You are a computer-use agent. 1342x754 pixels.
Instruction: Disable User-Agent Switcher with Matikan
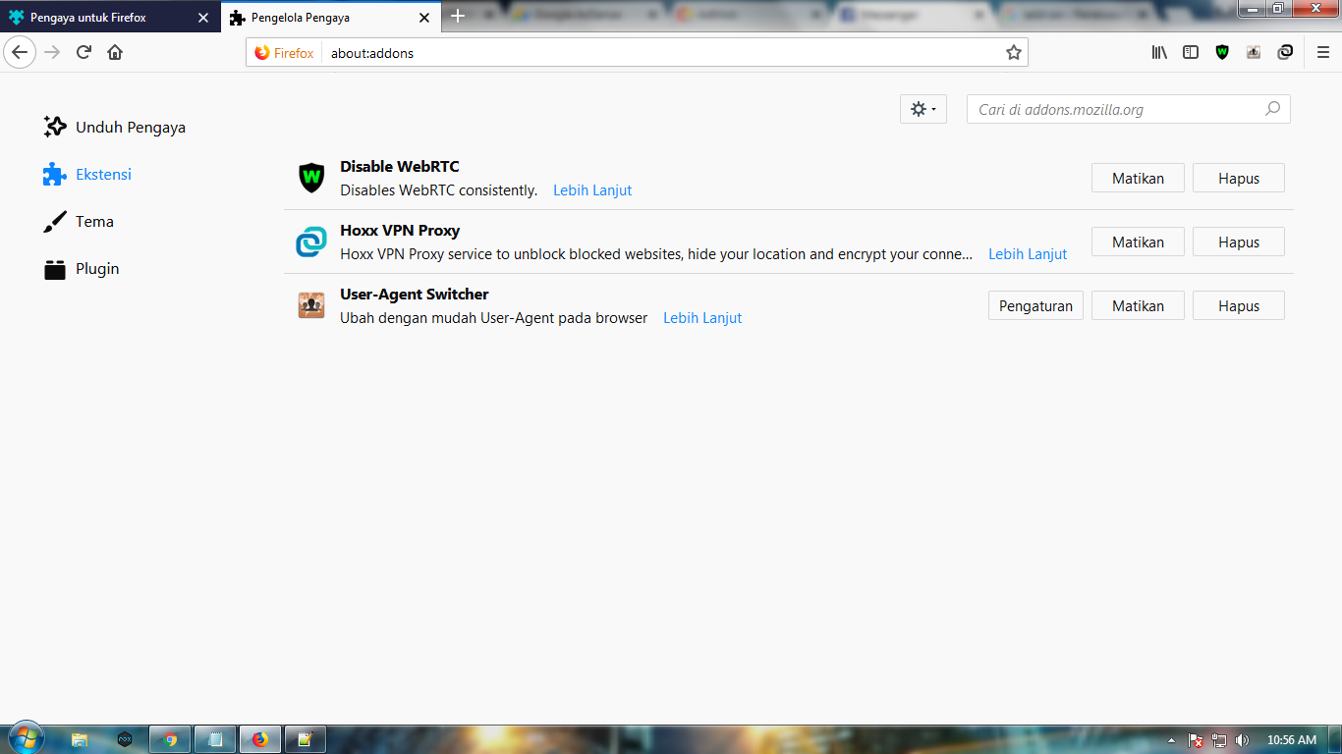[x=1138, y=305]
